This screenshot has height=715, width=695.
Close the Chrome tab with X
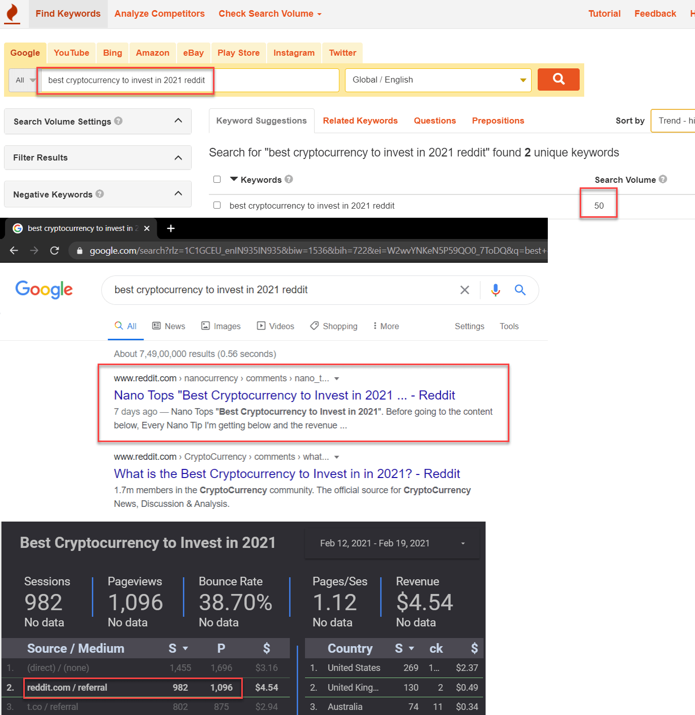(x=147, y=228)
